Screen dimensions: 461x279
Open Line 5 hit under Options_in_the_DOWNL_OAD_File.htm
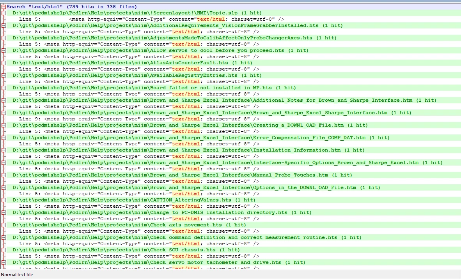[x=139, y=194]
